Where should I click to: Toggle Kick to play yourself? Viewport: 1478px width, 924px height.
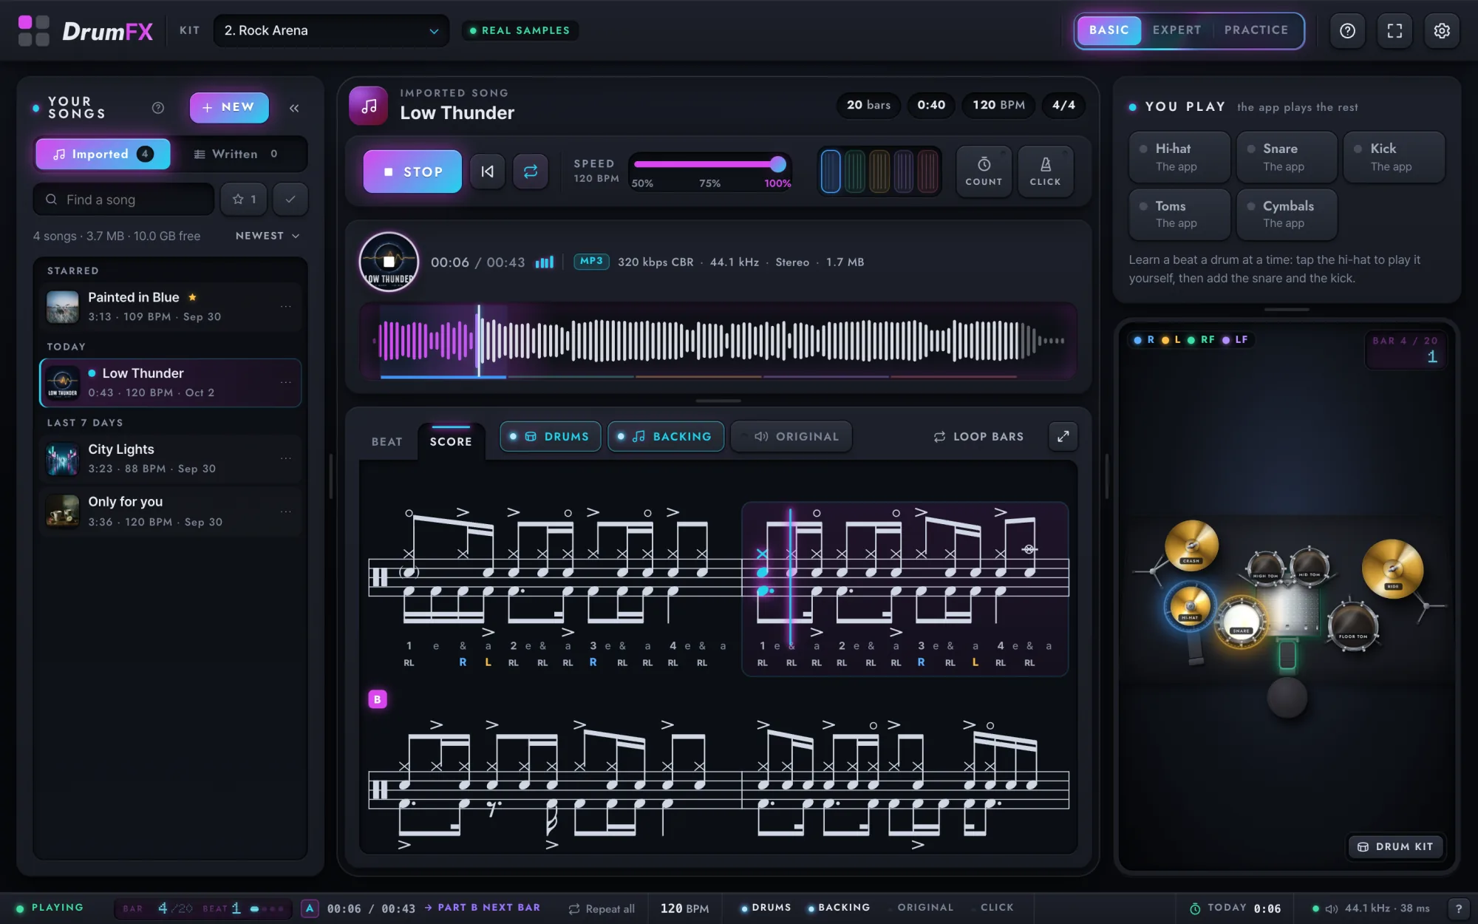1394,157
